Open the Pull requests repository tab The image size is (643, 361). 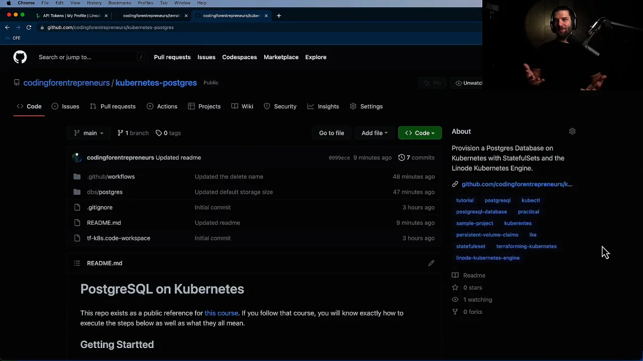[113, 106]
